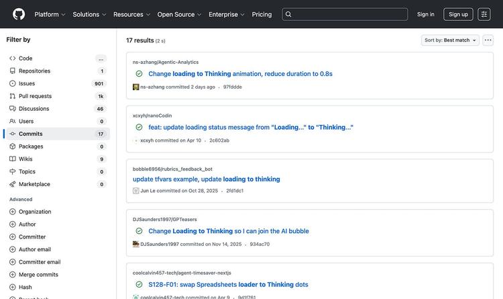Open commit hash 934ac70
The image size is (503, 299).
(260, 244)
